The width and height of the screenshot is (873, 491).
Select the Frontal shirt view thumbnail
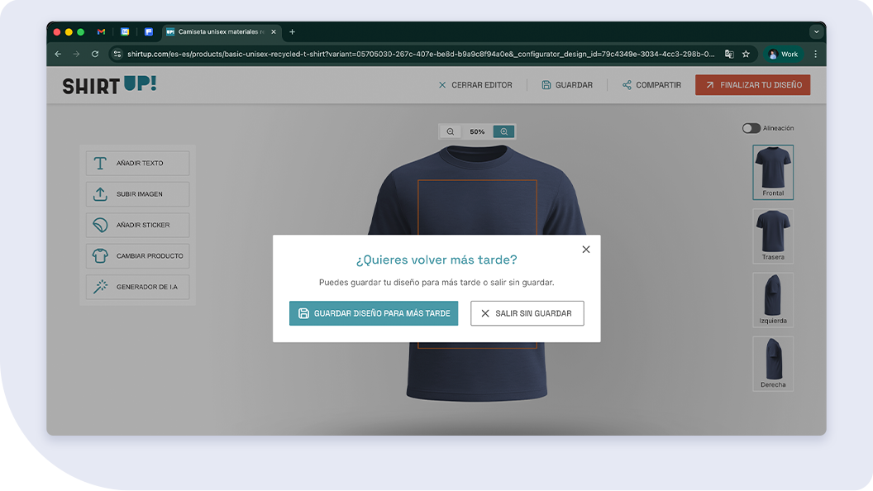(773, 172)
